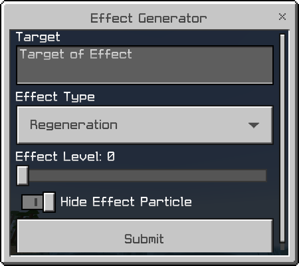The image size is (299, 266).
Task: Select the Regeneration text in the combo box
Action: point(73,125)
